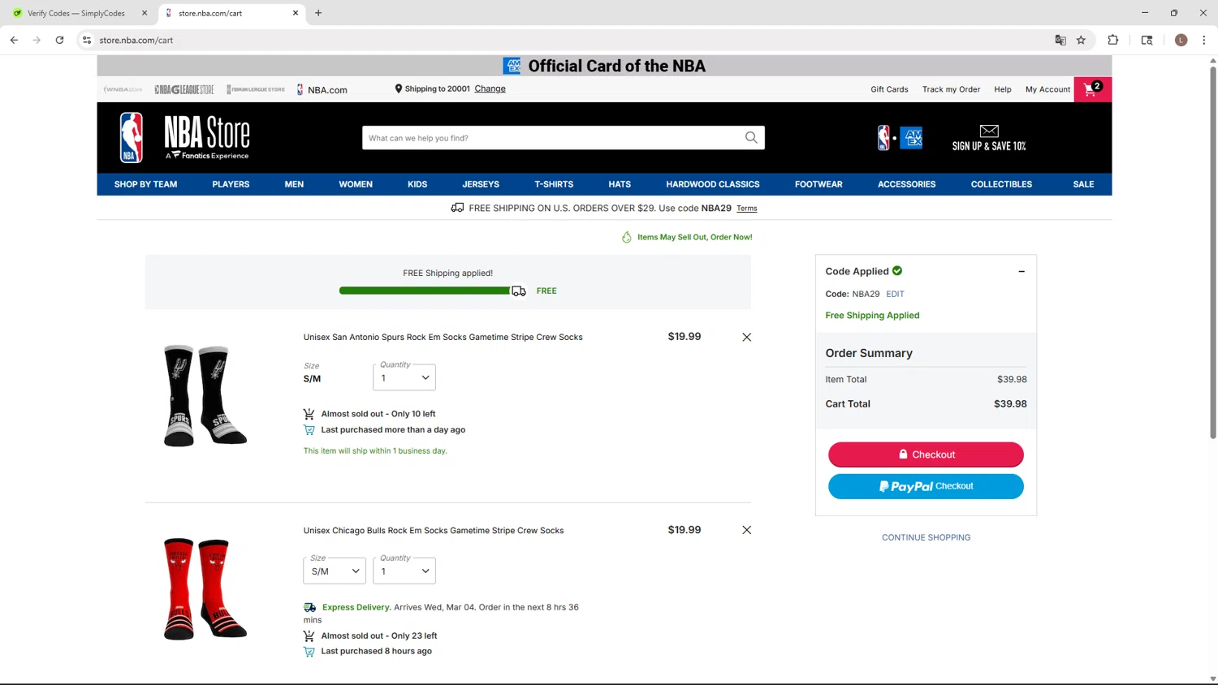Open My Account

(x=1047, y=89)
